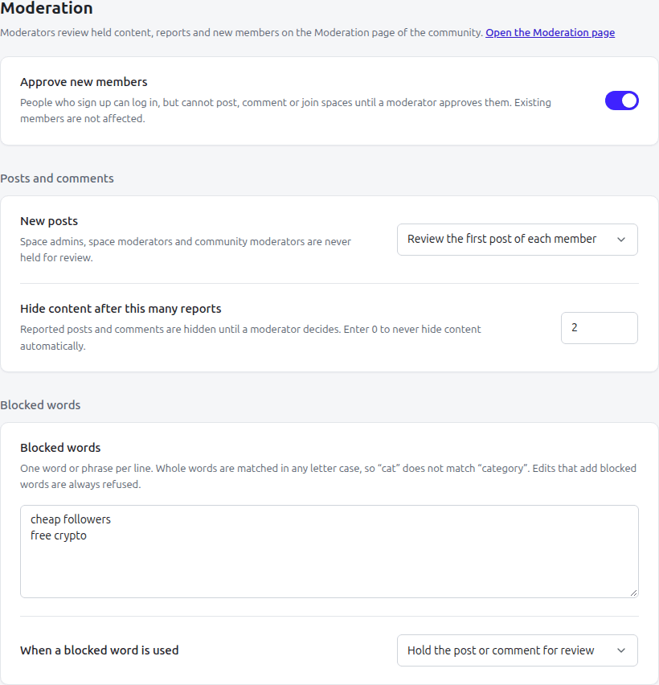Screen dimensions: 659x685
Task: Click the "One word or phrase per line" description
Action: click(x=328, y=476)
